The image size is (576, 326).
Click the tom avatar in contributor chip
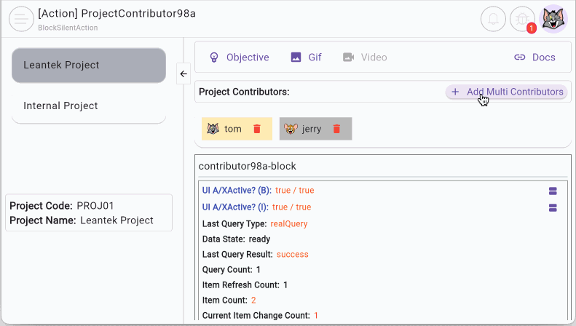click(x=213, y=129)
